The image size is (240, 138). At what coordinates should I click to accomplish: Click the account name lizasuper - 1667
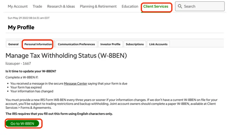(x=18, y=63)
